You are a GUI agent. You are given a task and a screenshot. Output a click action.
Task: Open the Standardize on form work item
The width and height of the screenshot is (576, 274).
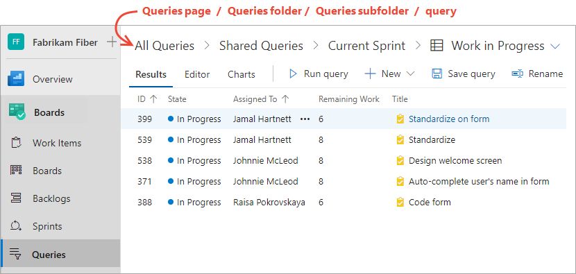(x=449, y=119)
